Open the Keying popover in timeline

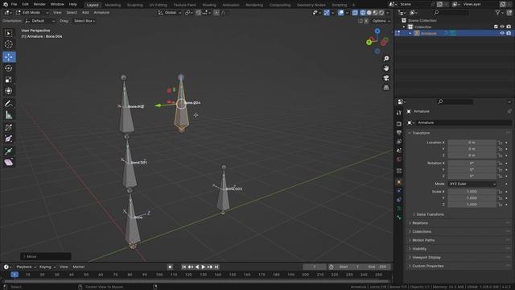click(47, 267)
